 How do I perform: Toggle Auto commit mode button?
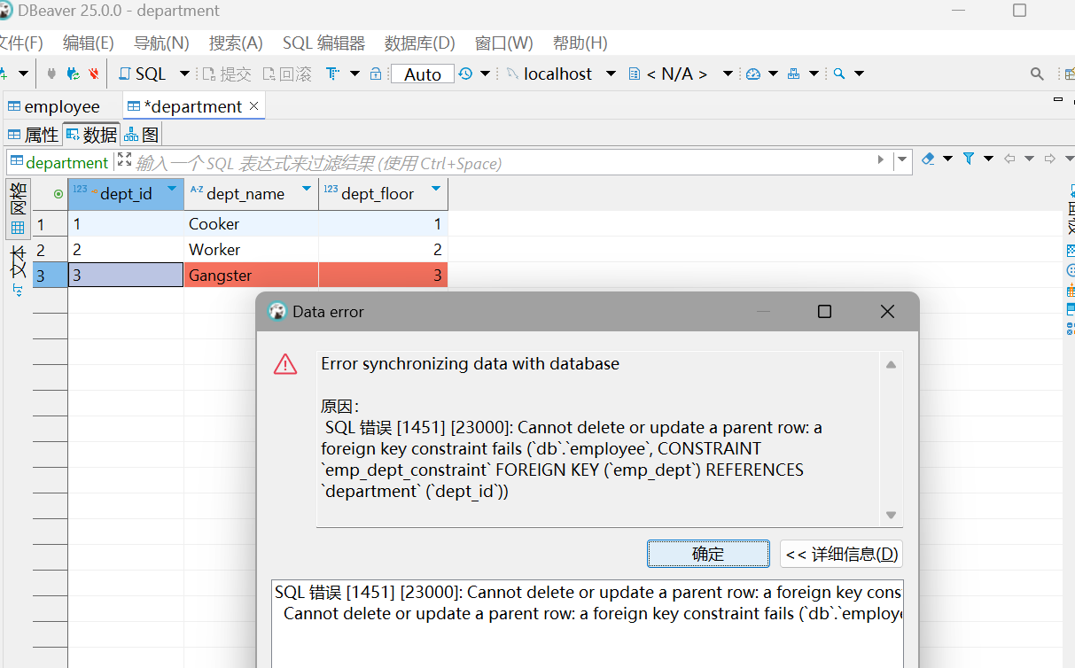(422, 74)
